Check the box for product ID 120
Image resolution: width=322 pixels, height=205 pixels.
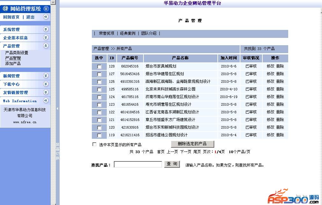coord(99,128)
